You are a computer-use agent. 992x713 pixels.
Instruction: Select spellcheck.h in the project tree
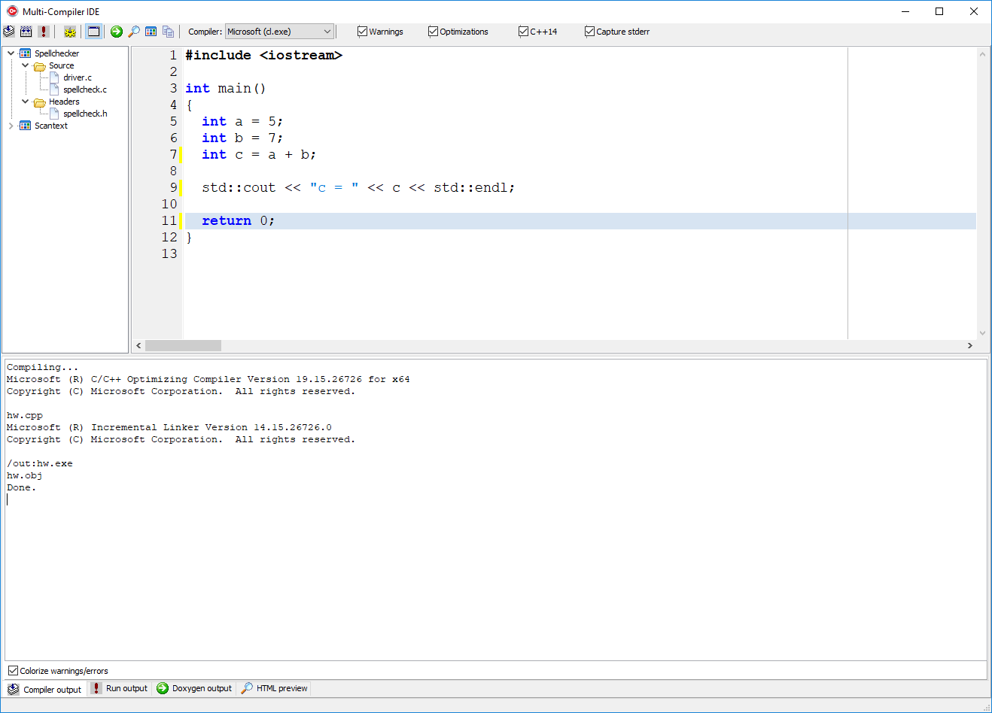pyautogui.click(x=85, y=114)
